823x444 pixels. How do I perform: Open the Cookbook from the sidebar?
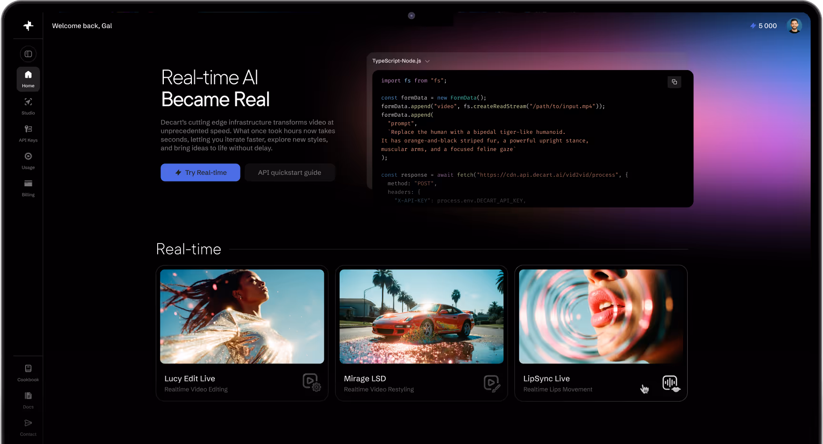point(28,372)
